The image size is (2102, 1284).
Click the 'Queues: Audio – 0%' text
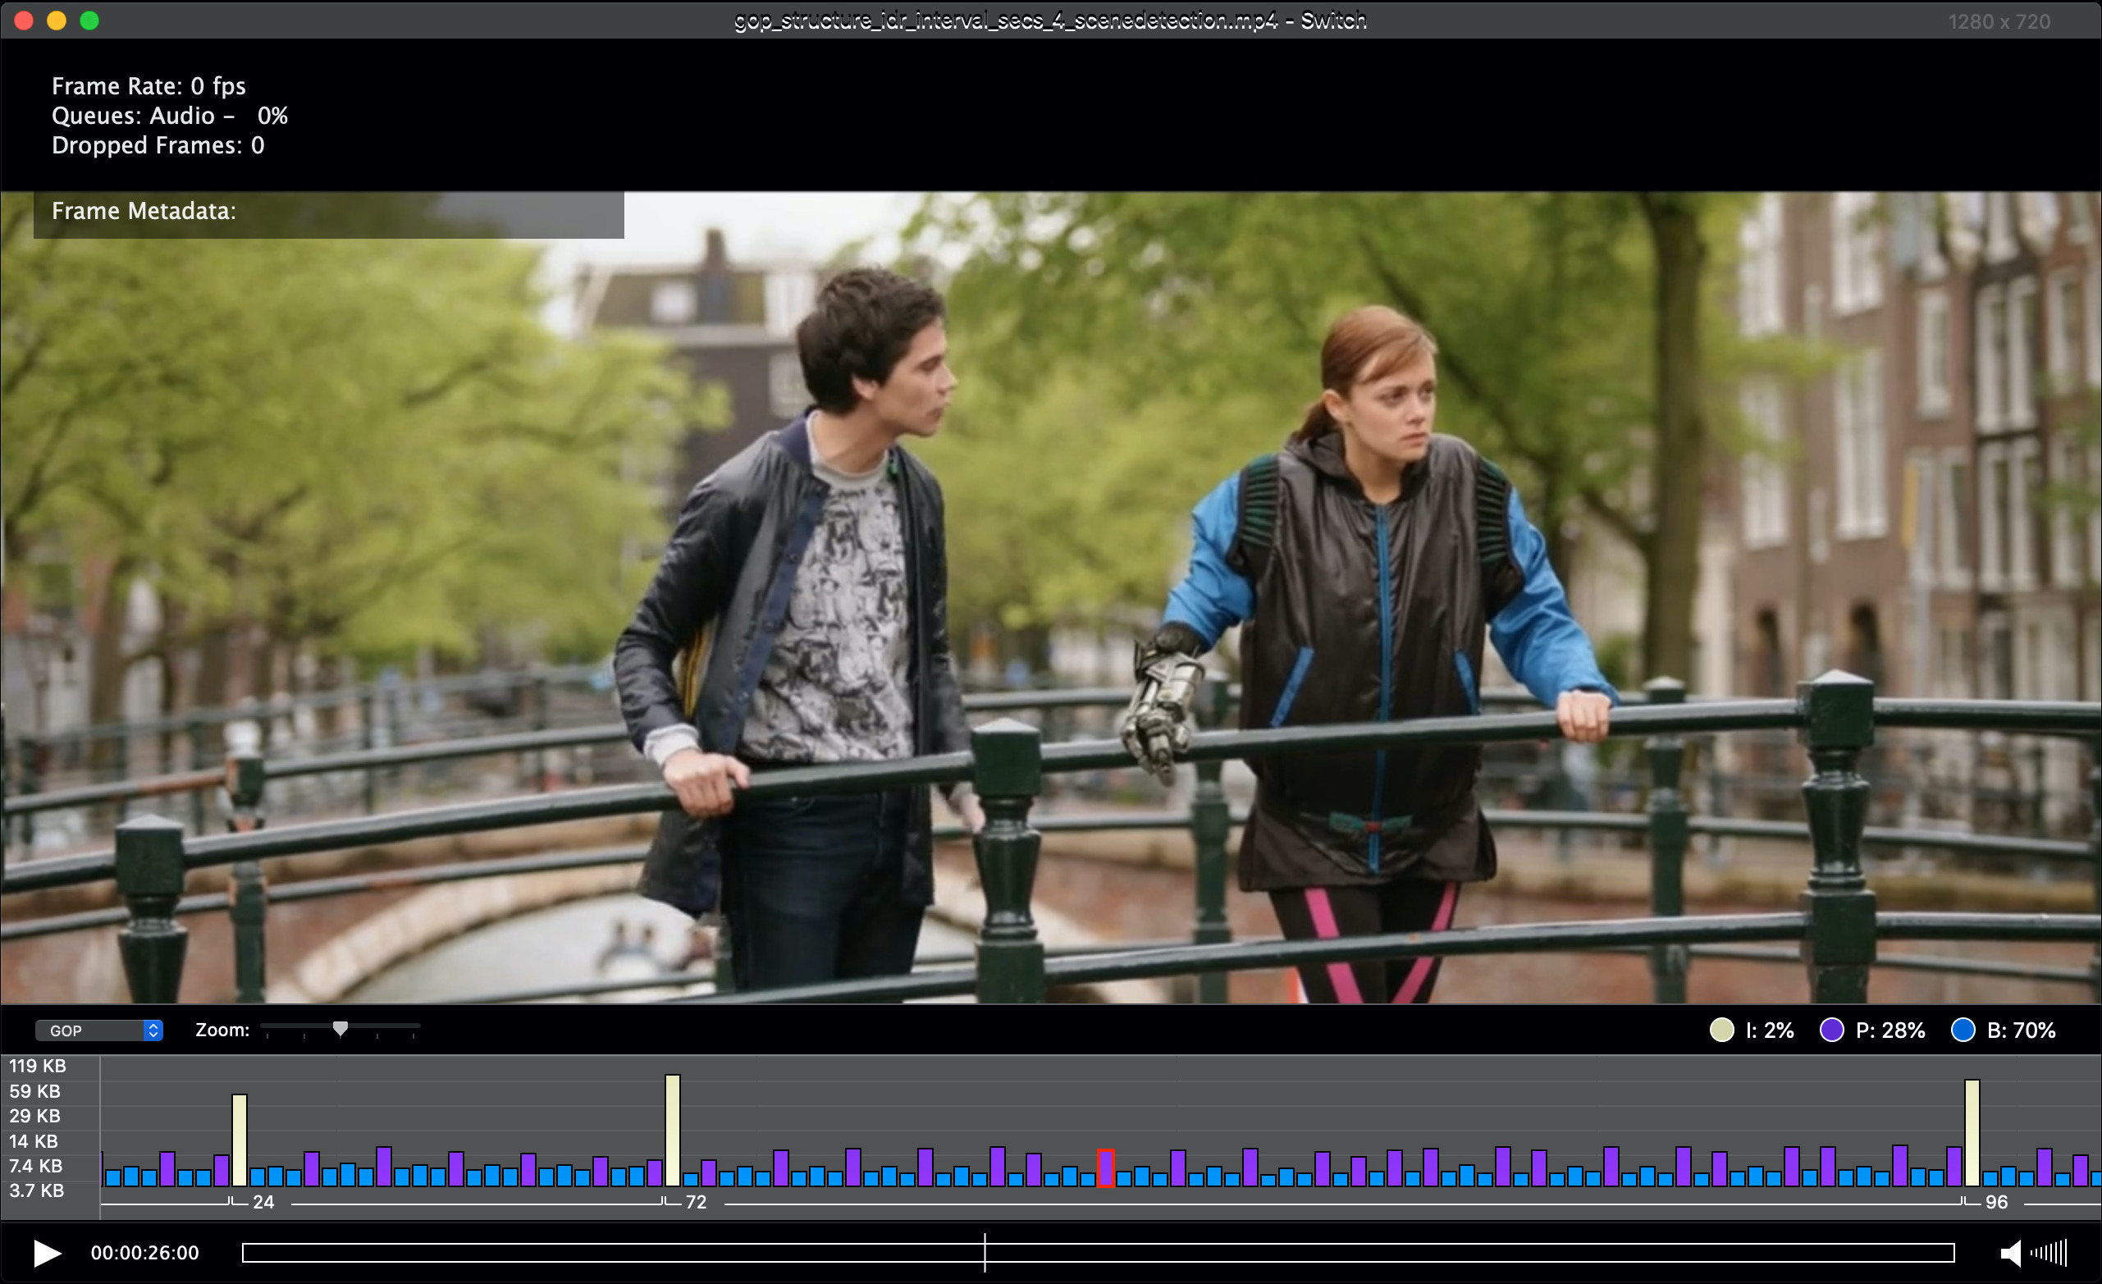click(x=170, y=115)
